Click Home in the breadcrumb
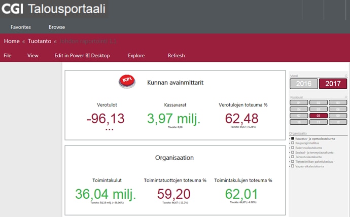 tap(12, 41)
